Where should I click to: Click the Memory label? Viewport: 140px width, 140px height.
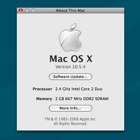44,99
